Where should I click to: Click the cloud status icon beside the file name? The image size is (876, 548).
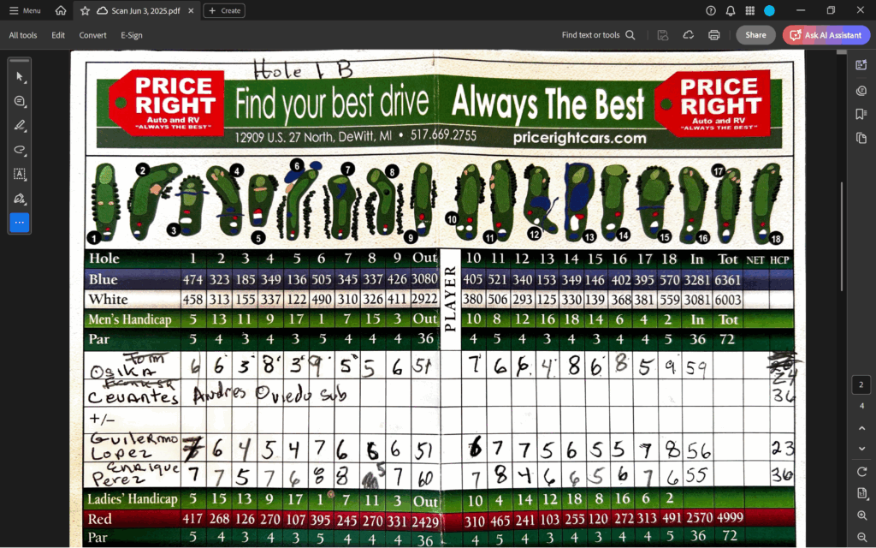(103, 10)
